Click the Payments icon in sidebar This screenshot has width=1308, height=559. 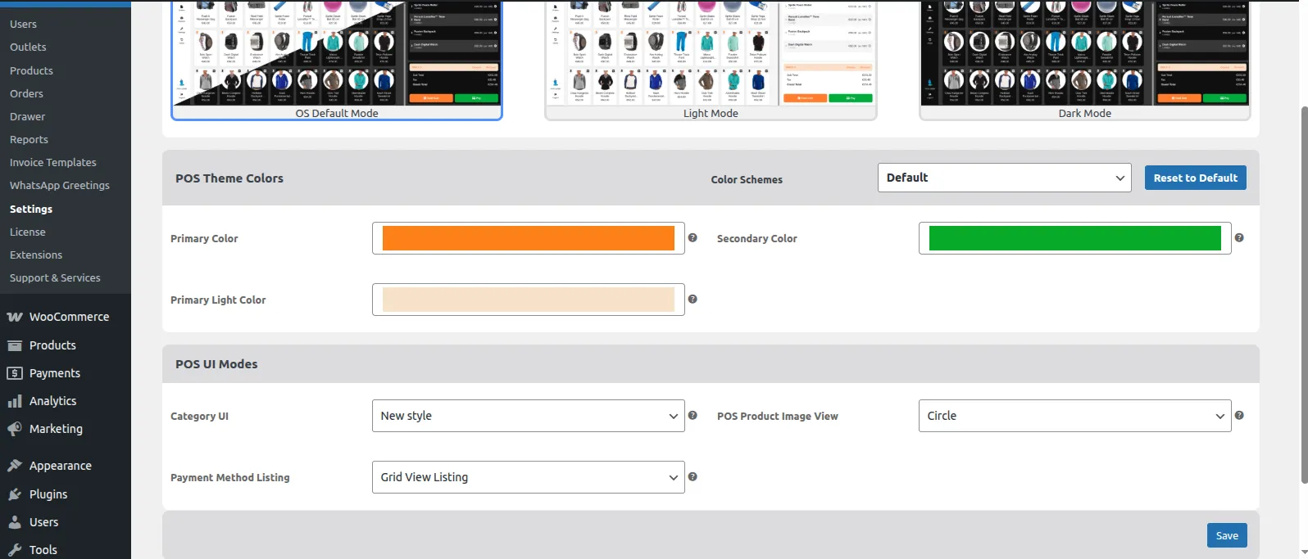click(x=14, y=373)
